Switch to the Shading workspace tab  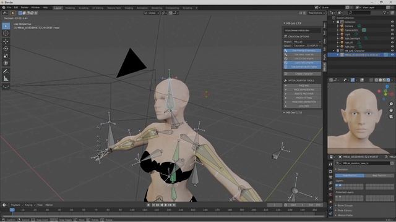pyautogui.click(x=129, y=8)
